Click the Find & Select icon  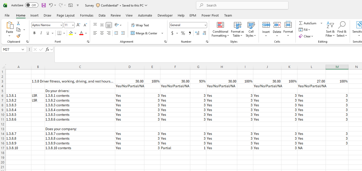point(342,29)
